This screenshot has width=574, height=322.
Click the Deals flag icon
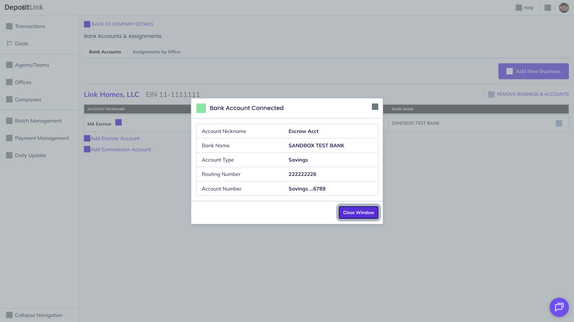[9, 44]
